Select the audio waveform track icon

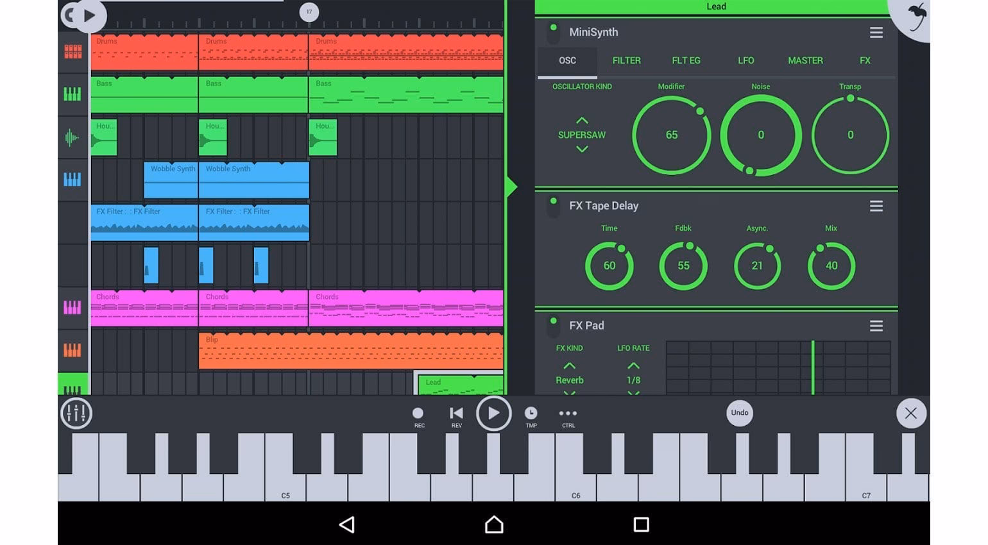pos(72,137)
